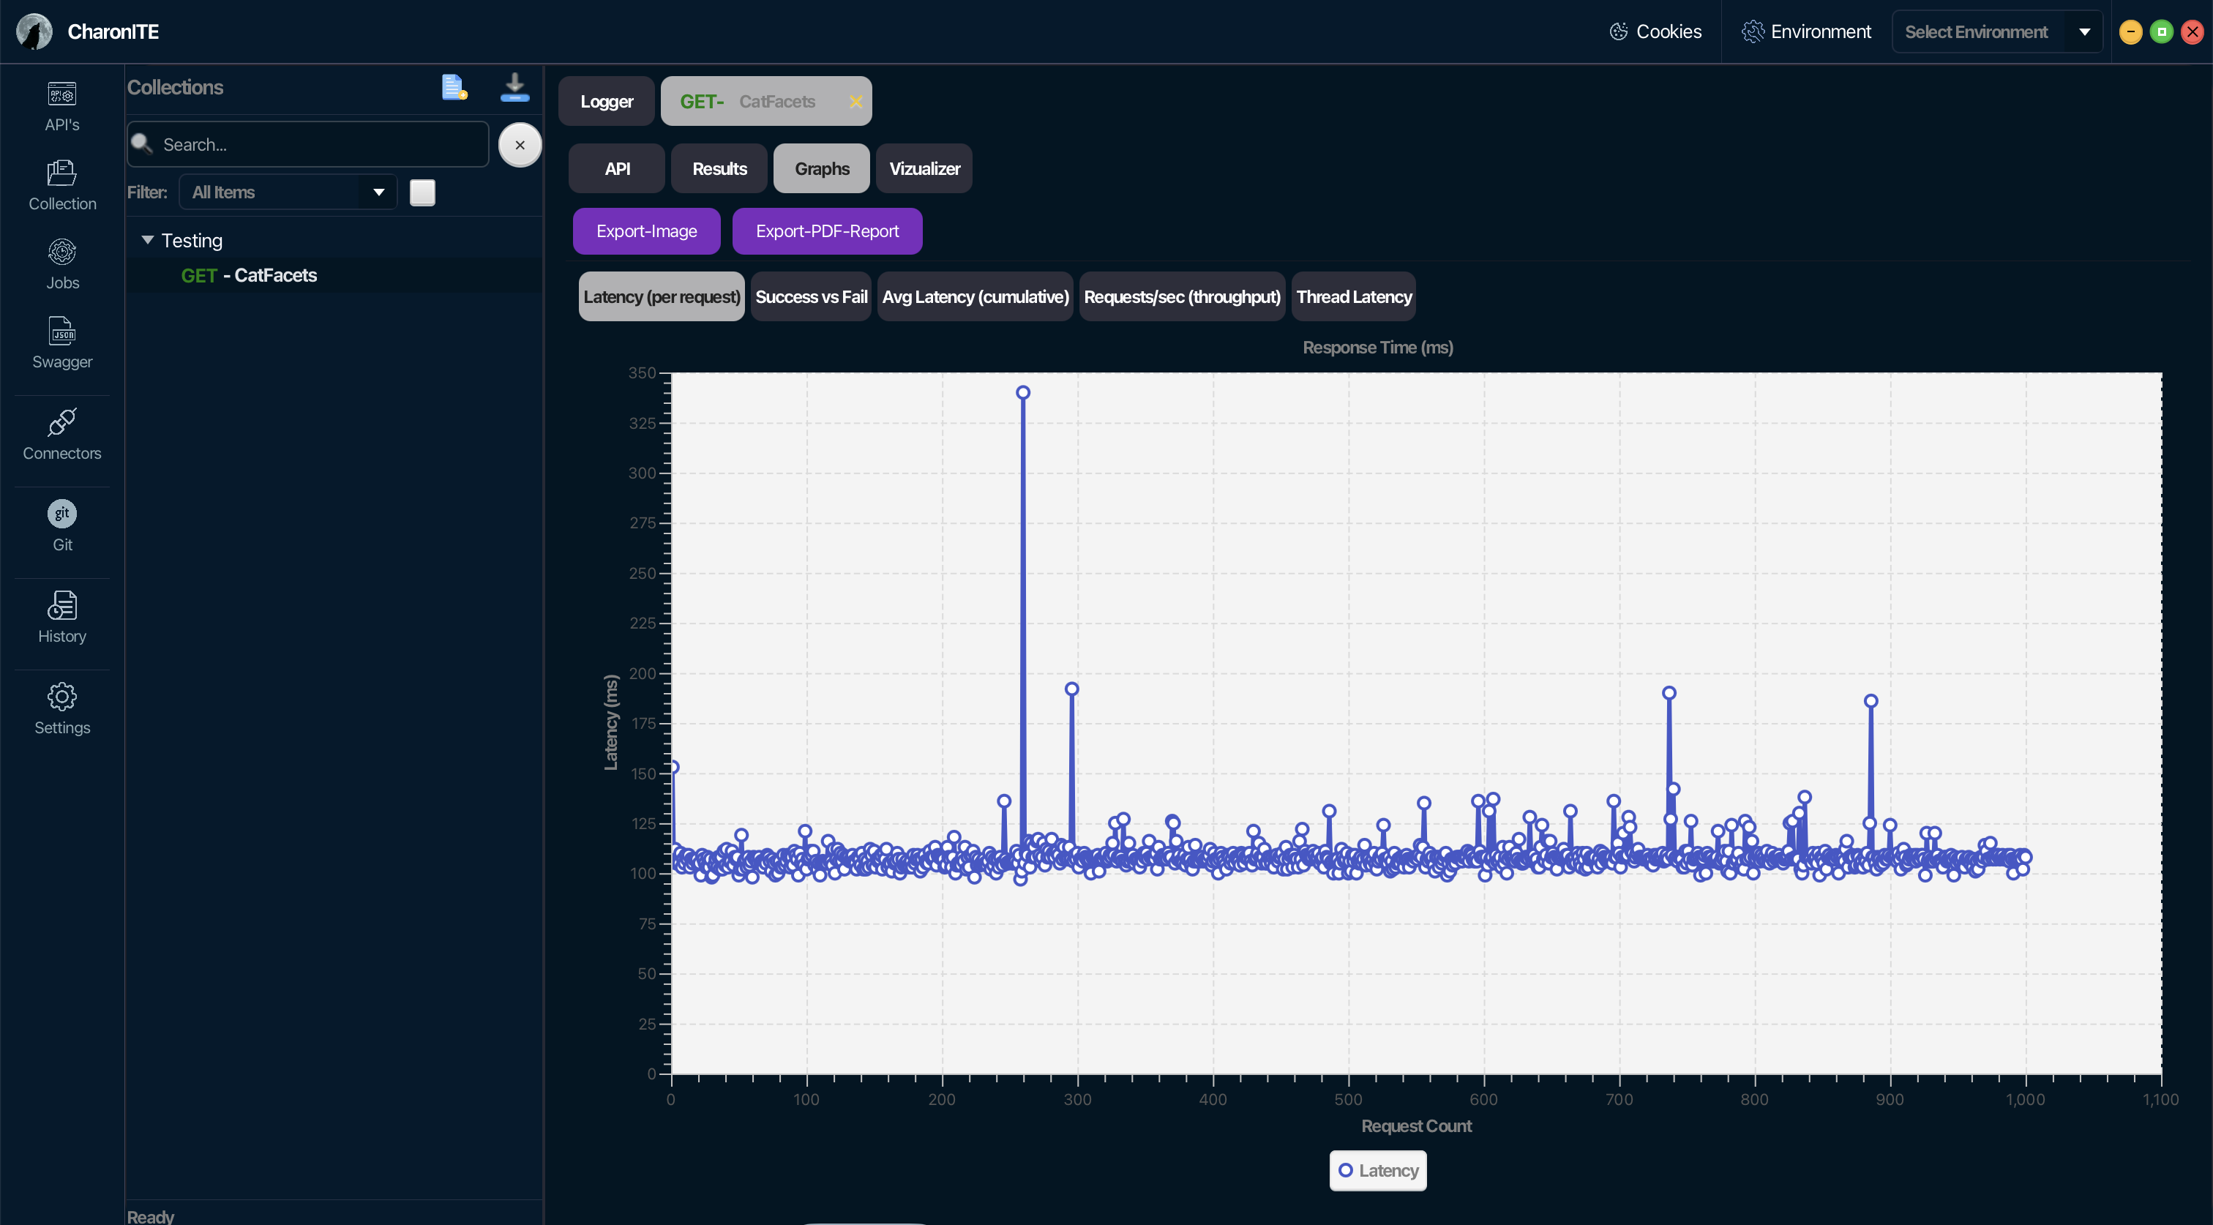Switch to the API tab
Screen dimensions: 2213x1225
617,168
